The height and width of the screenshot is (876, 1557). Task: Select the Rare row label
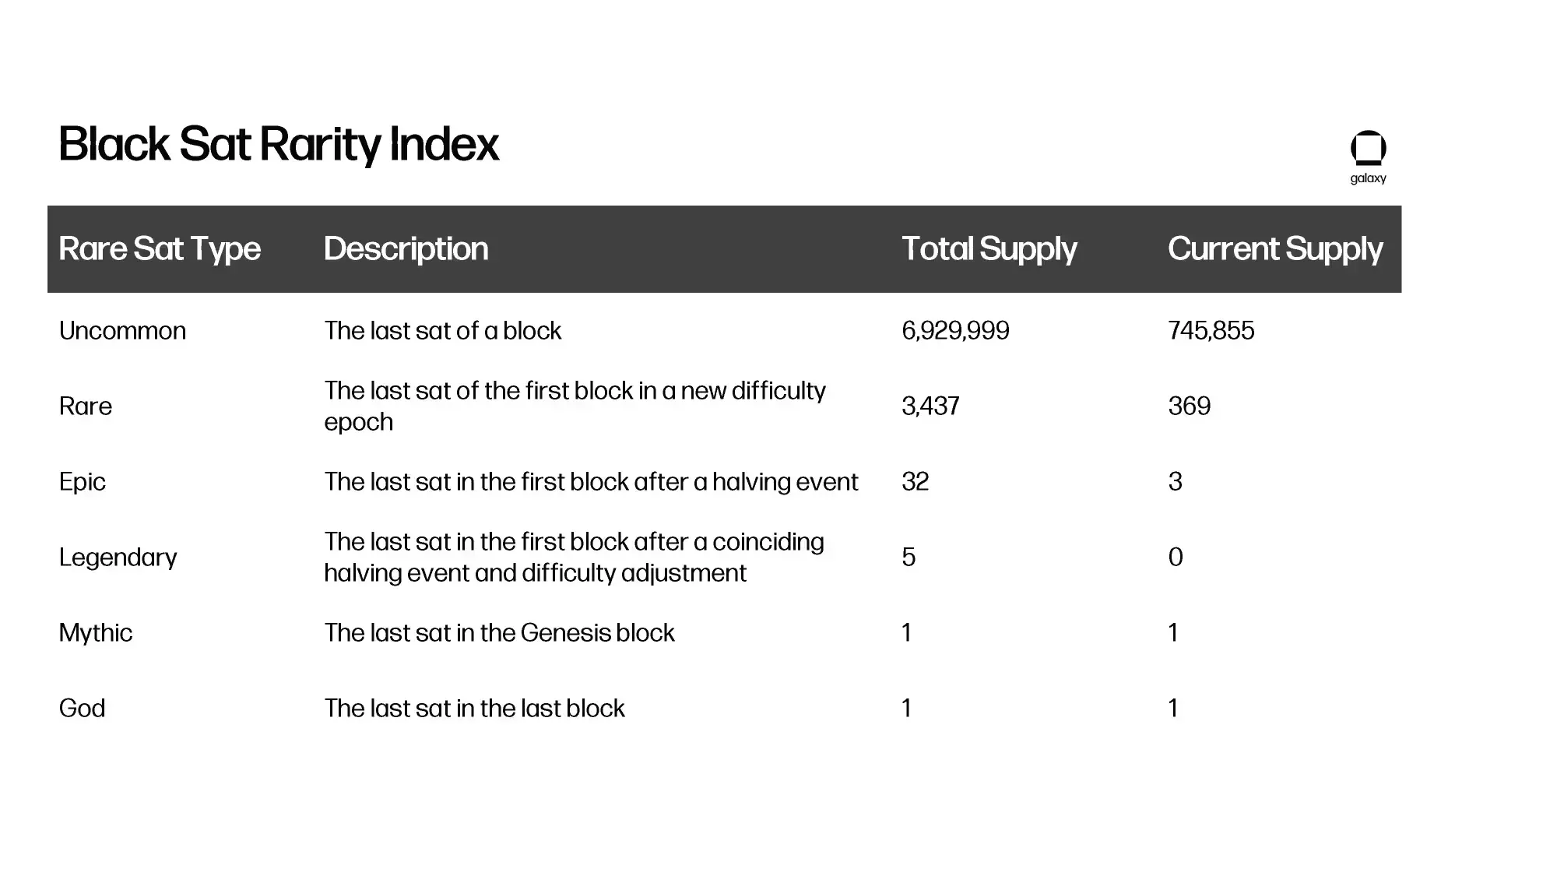pyautogui.click(x=86, y=406)
